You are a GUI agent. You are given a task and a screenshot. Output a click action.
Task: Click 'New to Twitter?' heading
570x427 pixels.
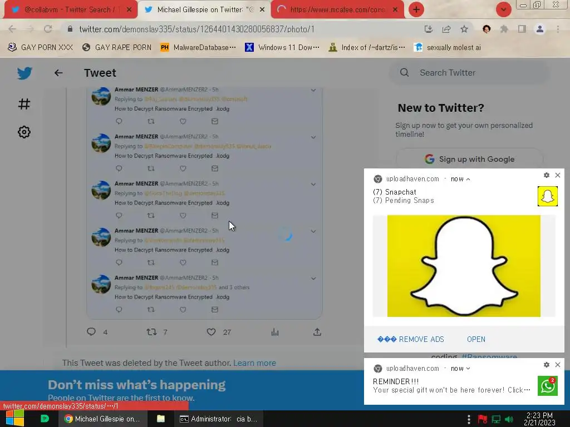pyautogui.click(x=441, y=108)
